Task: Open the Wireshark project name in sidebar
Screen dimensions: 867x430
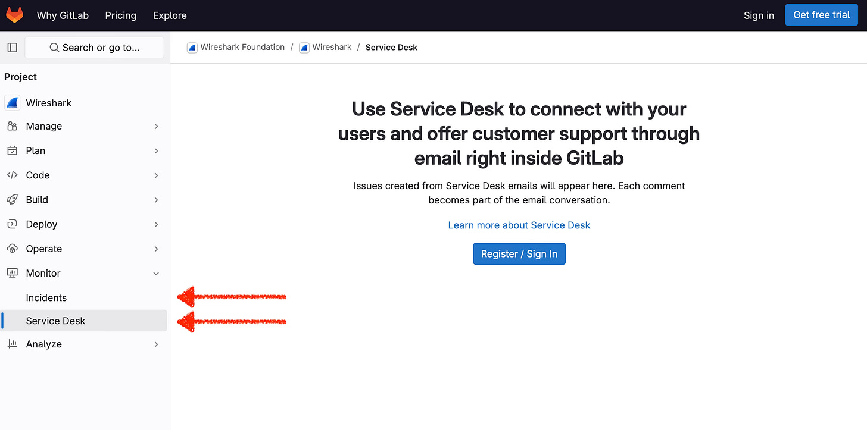Action: (49, 103)
